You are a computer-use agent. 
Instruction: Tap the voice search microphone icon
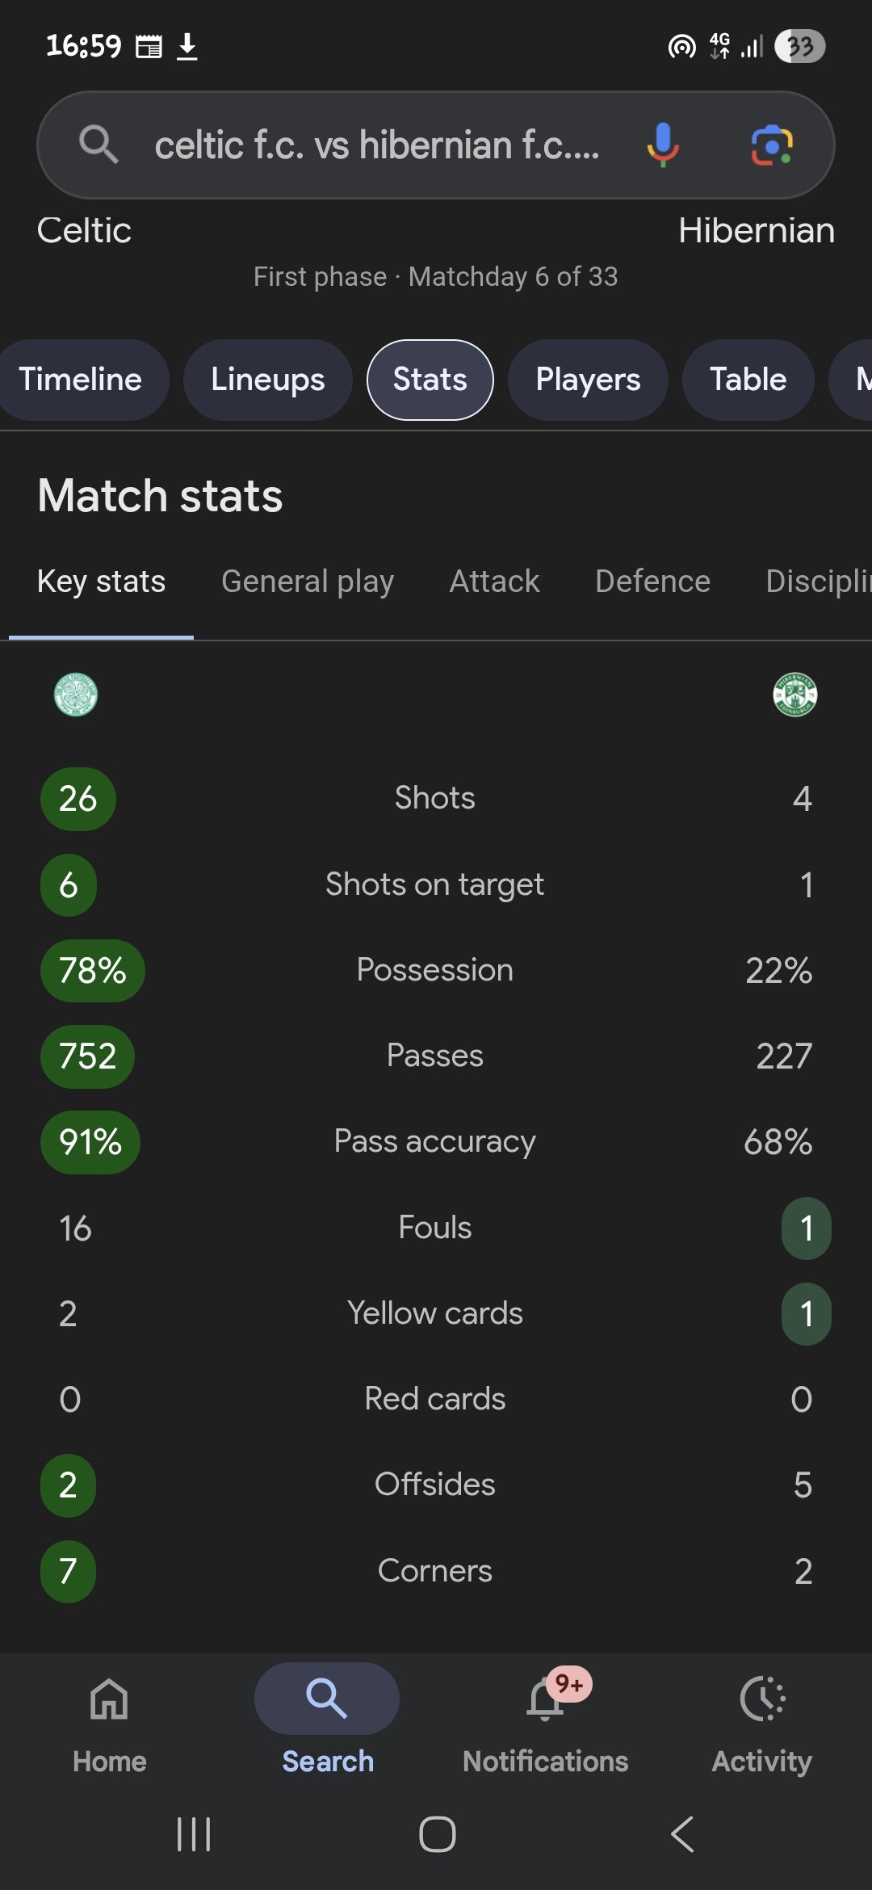point(662,145)
